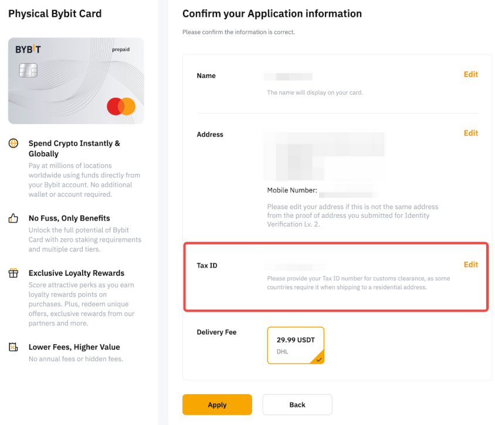
Task: Click the blurred Name value
Action: [x=290, y=77]
